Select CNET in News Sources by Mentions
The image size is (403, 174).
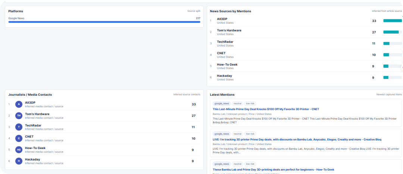coord(221,53)
